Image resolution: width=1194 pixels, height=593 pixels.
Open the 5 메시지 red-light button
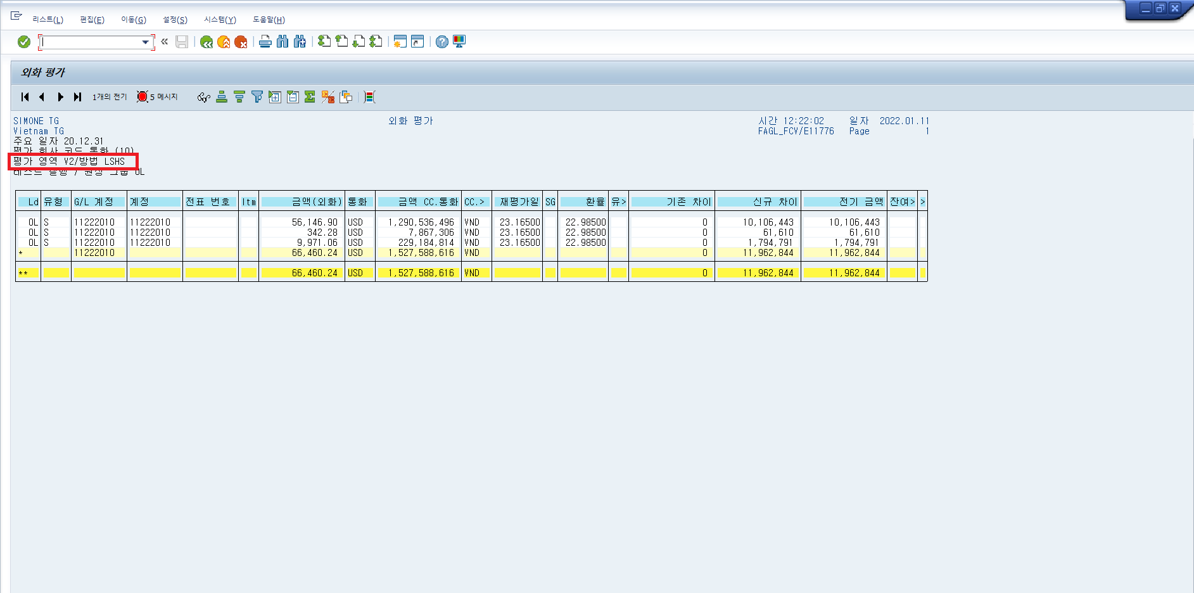point(158,97)
